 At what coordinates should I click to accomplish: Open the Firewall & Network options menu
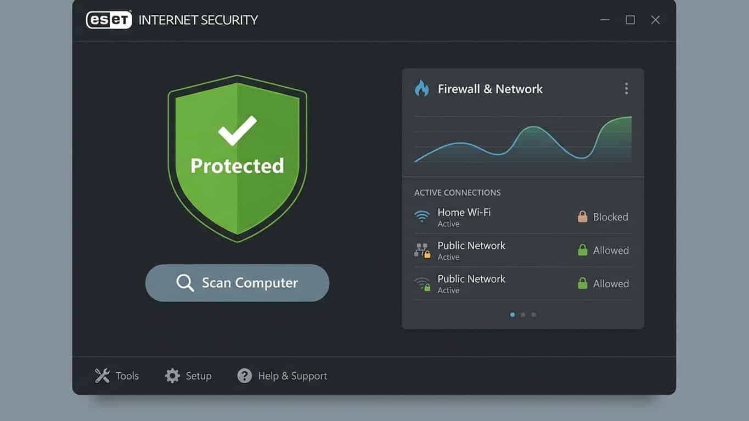click(x=626, y=88)
